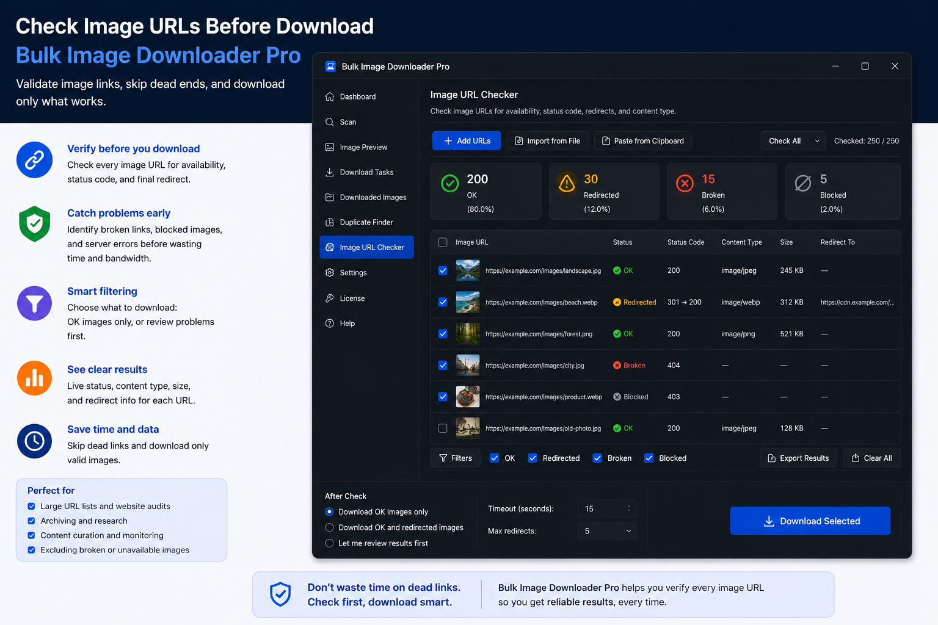Open Duplicate Finder in the sidebar
Screen dimensions: 938x625
click(366, 222)
